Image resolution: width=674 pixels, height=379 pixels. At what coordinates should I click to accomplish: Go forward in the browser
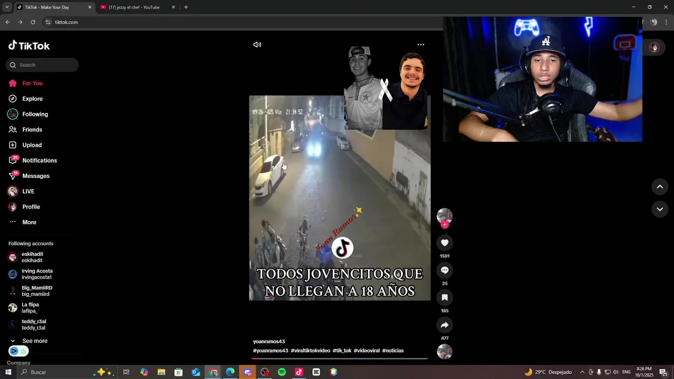tap(20, 22)
